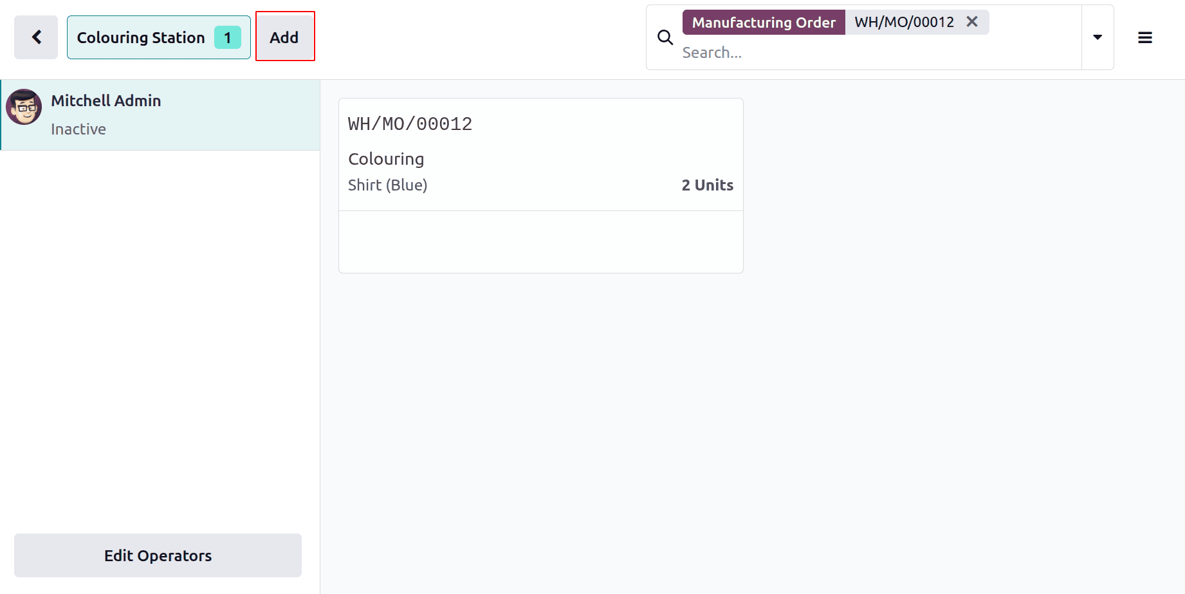
Task: Click the Shirt (Blue) product line
Action: click(387, 185)
